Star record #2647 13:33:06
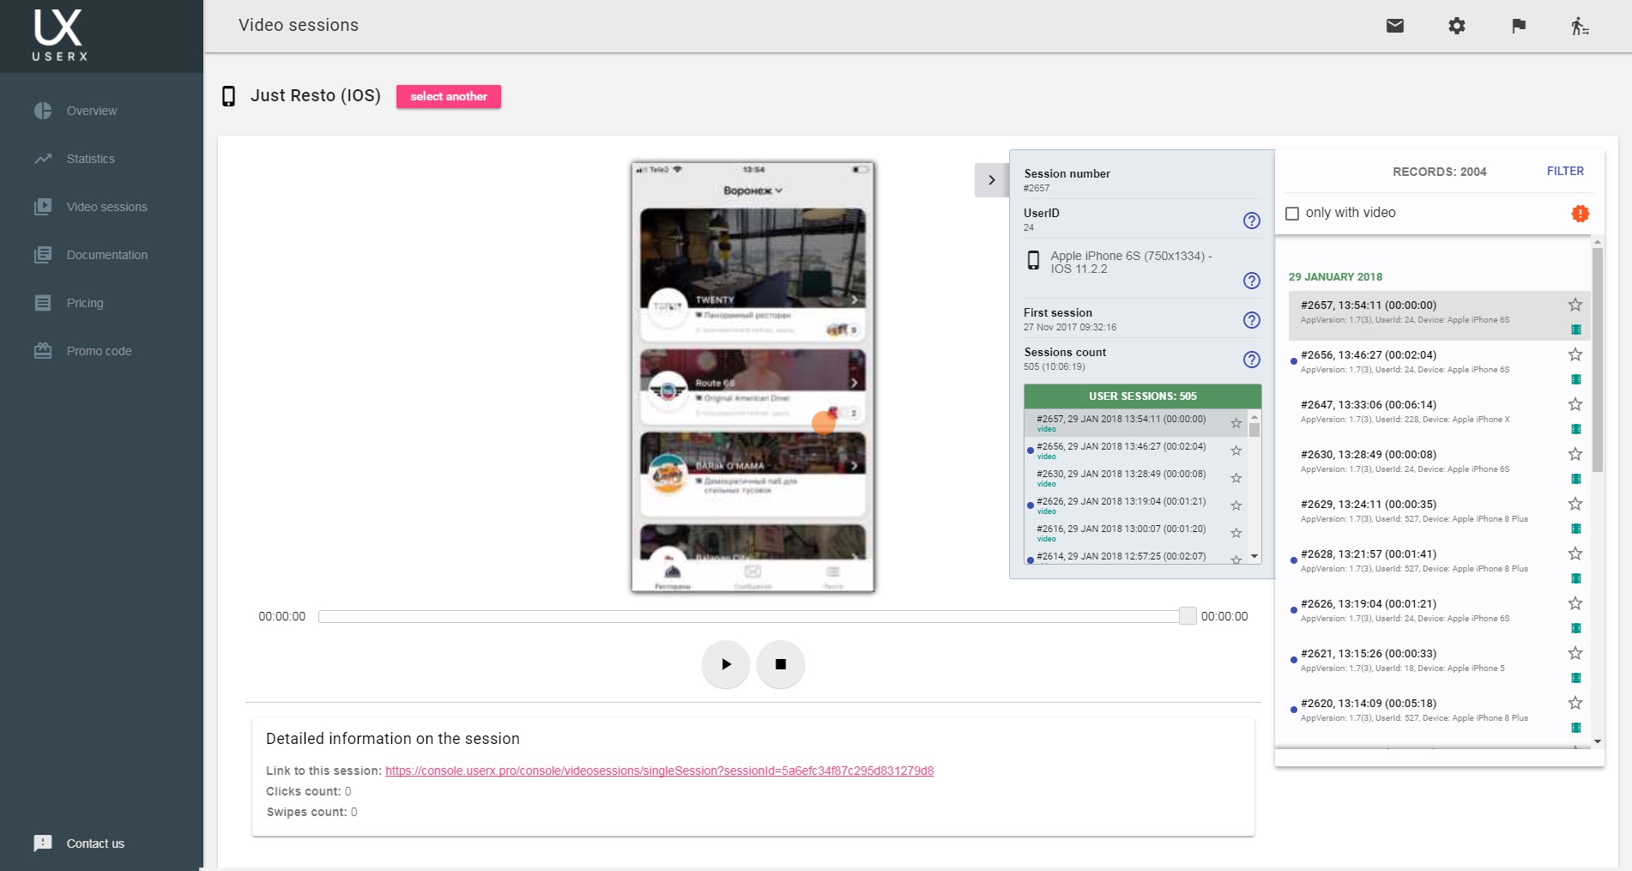 [1575, 404]
